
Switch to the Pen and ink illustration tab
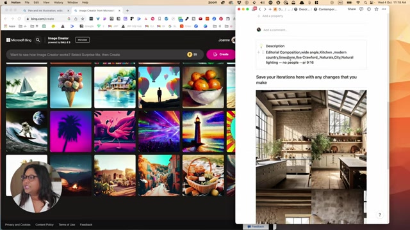pos(45,11)
